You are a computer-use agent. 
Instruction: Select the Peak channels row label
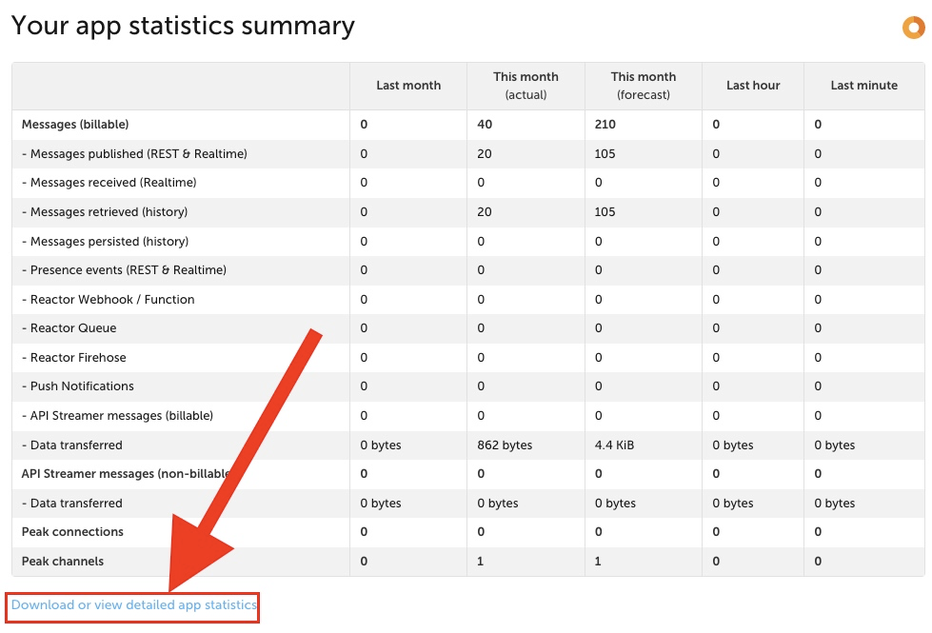point(63,561)
